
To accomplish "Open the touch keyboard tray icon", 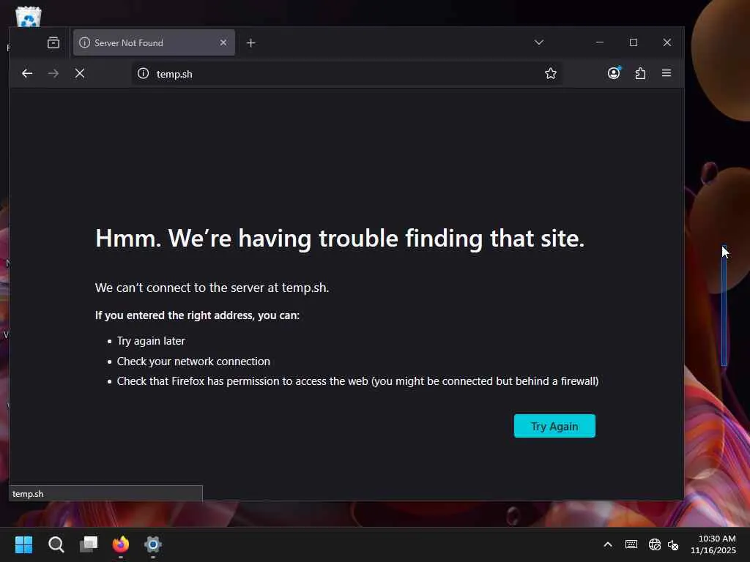I will coord(631,544).
